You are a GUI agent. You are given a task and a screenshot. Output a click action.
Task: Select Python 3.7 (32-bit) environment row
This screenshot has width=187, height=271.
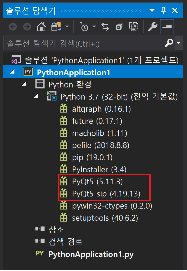(x=119, y=97)
